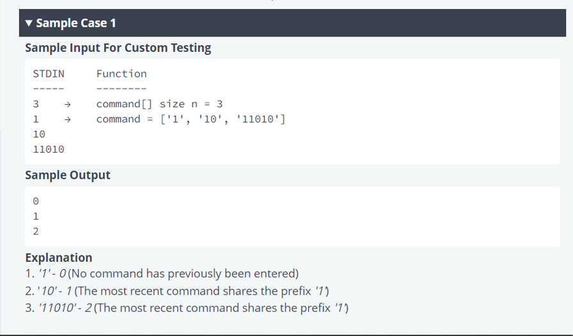Image resolution: width=573 pixels, height=336 pixels.
Task: Click the STDIN column label
Action: tap(49, 73)
